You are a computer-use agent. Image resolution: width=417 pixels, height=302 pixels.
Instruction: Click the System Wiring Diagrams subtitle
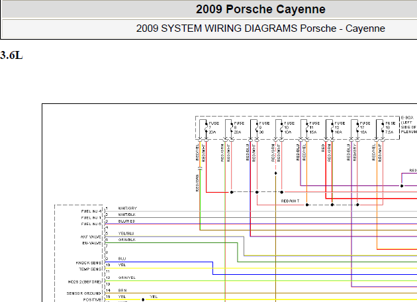261,28
